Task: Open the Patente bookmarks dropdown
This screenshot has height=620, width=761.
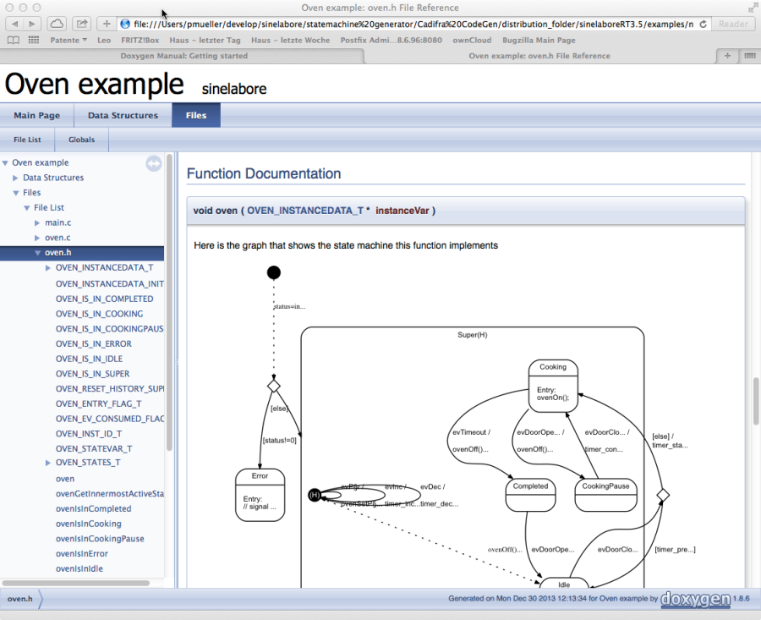Action: (68, 40)
